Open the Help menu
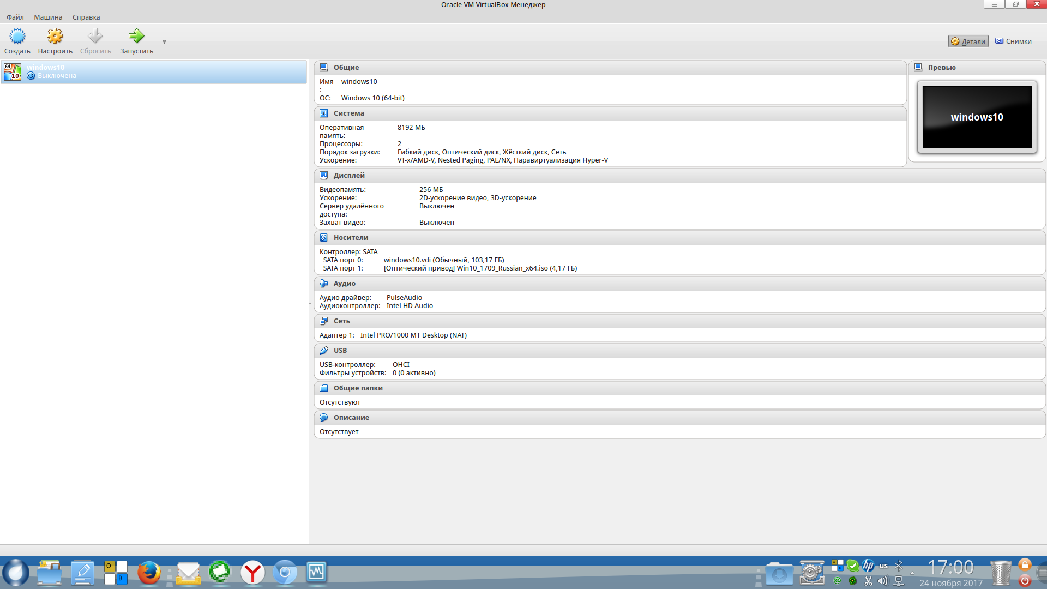The image size is (1047, 589). (x=86, y=17)
